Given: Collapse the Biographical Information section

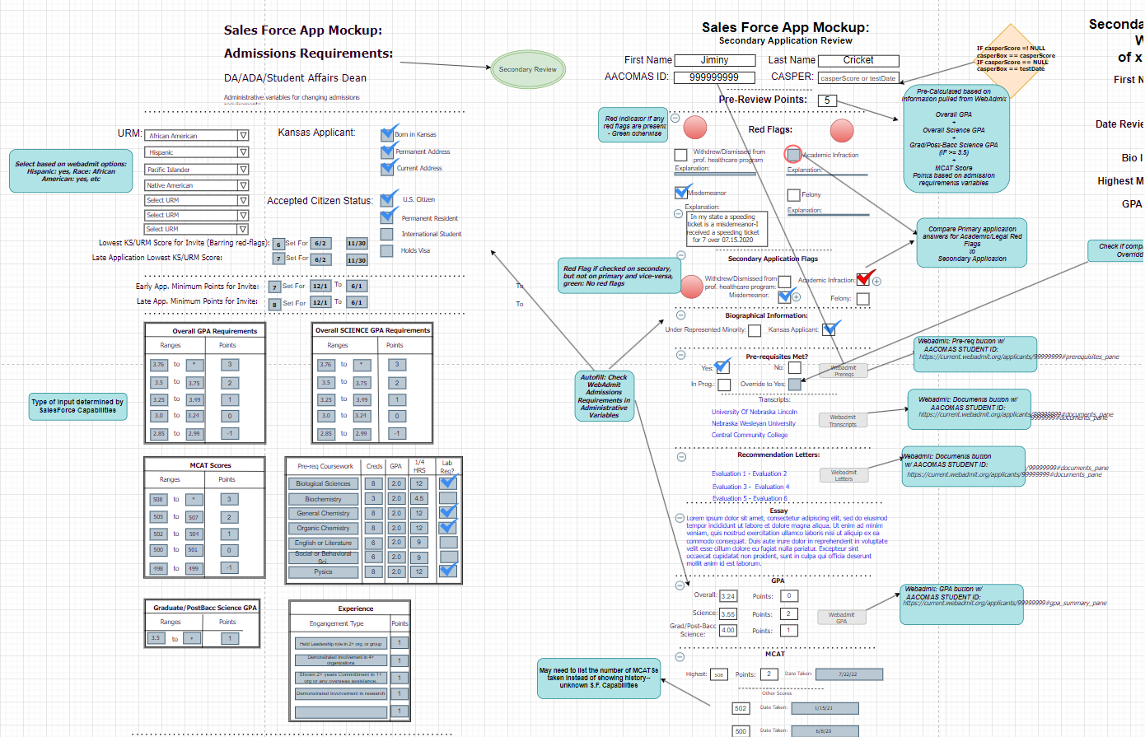Looking at the screenshot, I should [680, 315].
